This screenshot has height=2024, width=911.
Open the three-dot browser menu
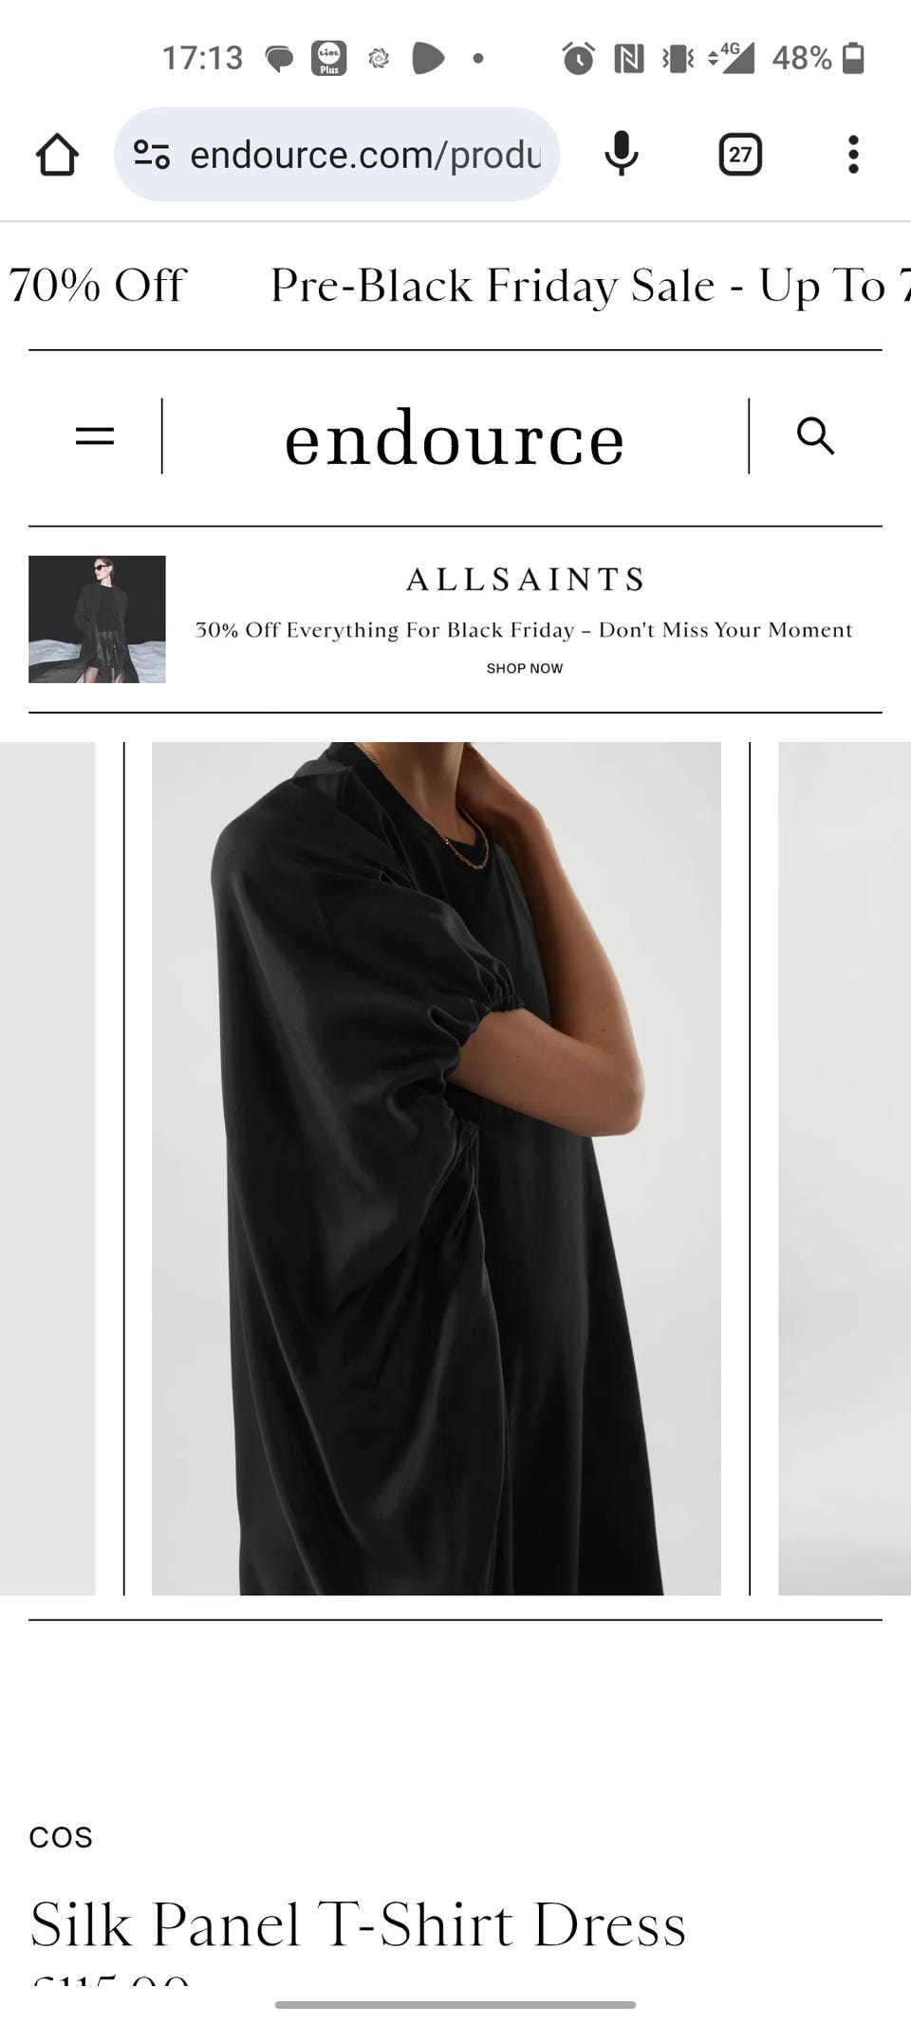click(853, 154)
